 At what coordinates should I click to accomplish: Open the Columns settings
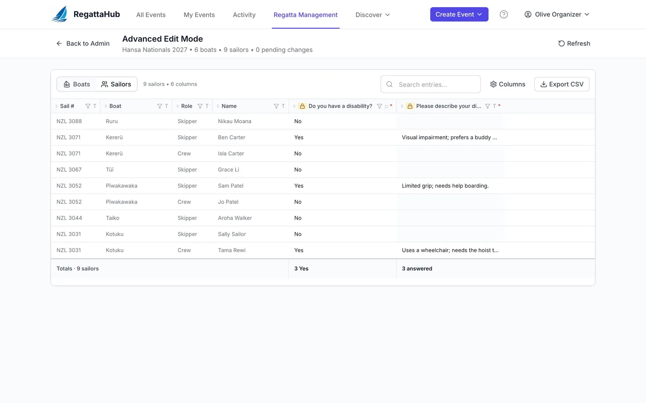(508, 84)
